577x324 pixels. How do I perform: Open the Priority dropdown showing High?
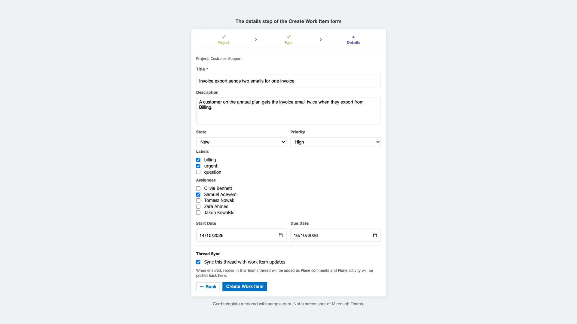click(x=336, y=142)
